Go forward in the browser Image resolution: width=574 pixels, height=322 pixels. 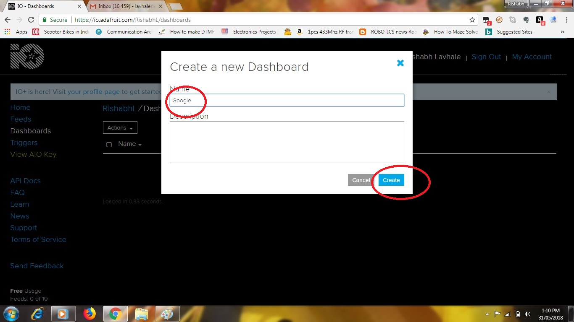pos(19,20)
